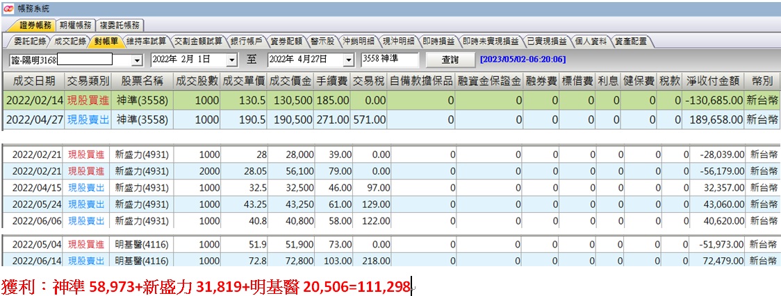The width and height of the screenshot is (781, 296).
Task: Click the 190,500 trade amount cell
Action: (290, 120)
